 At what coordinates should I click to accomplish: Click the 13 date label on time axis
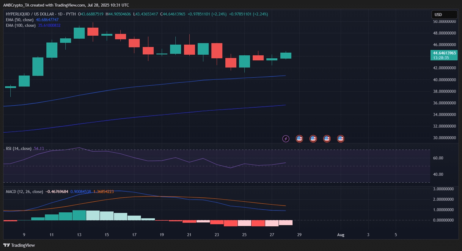[x=79, y=235]
